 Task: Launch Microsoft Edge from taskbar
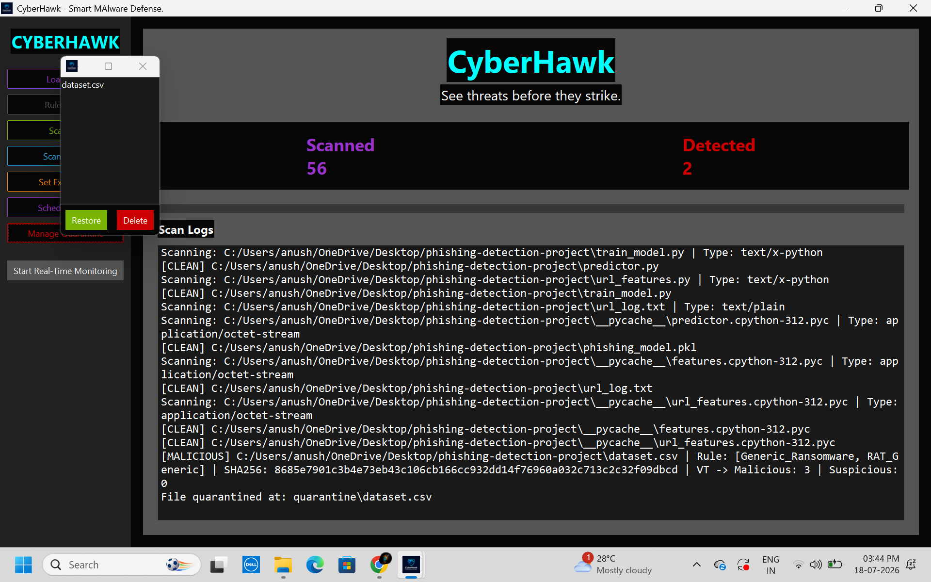tap(315, 565)
